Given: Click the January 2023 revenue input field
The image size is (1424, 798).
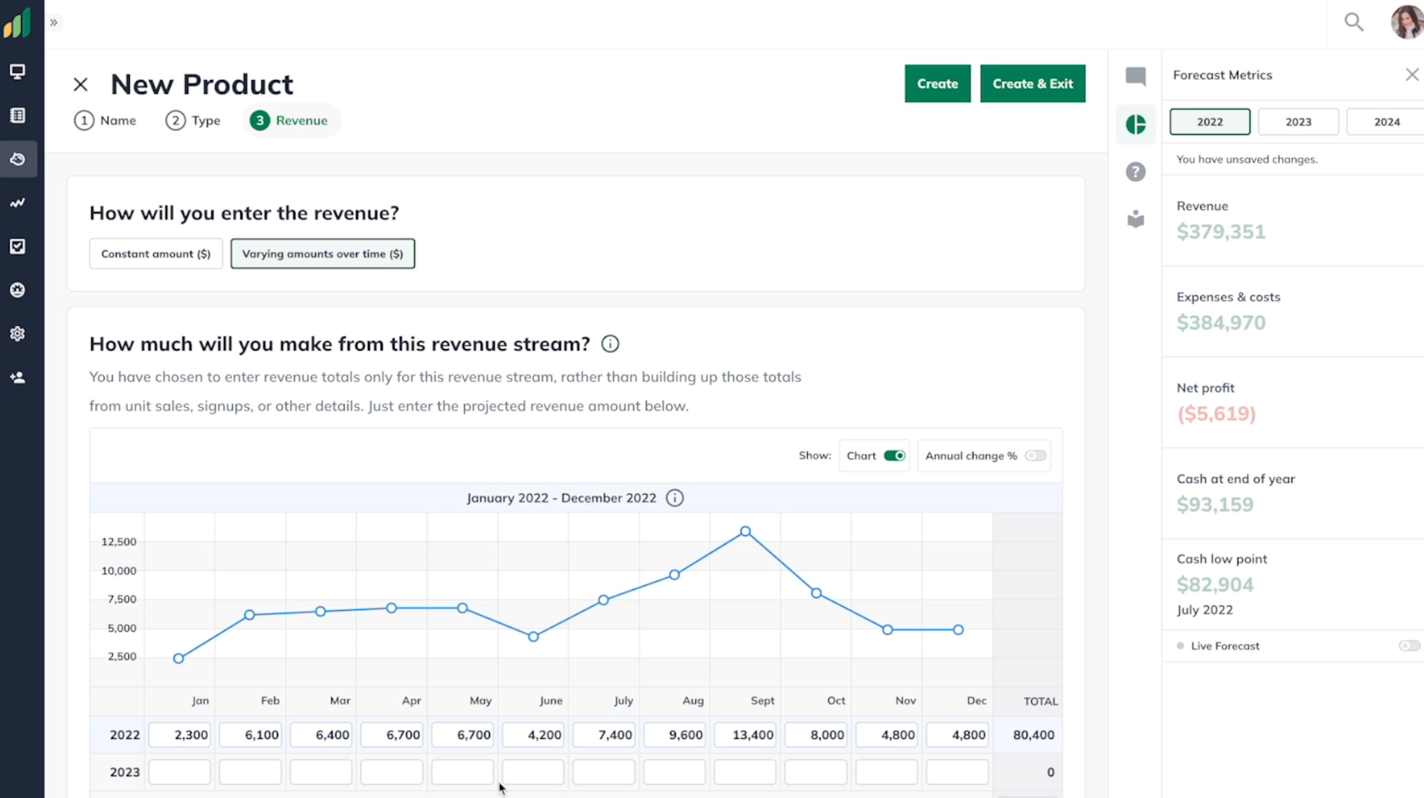Looking at the screenshot, I should pos(180,771).
